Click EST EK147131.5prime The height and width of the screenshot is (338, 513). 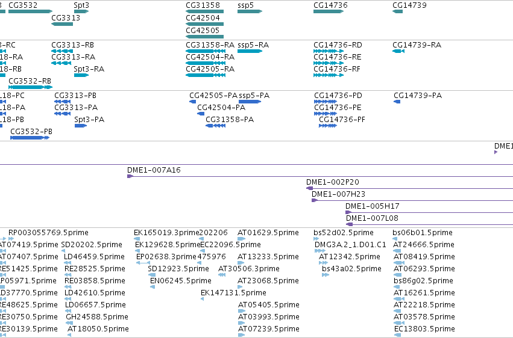click(203, 299)
